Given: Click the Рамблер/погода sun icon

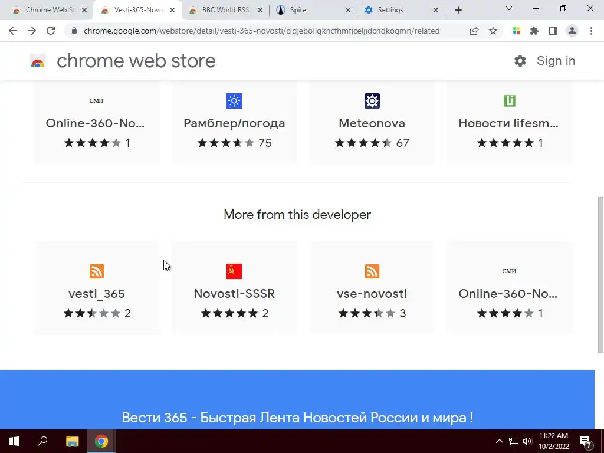Looking at the screenshot, I should coord(234,101).
